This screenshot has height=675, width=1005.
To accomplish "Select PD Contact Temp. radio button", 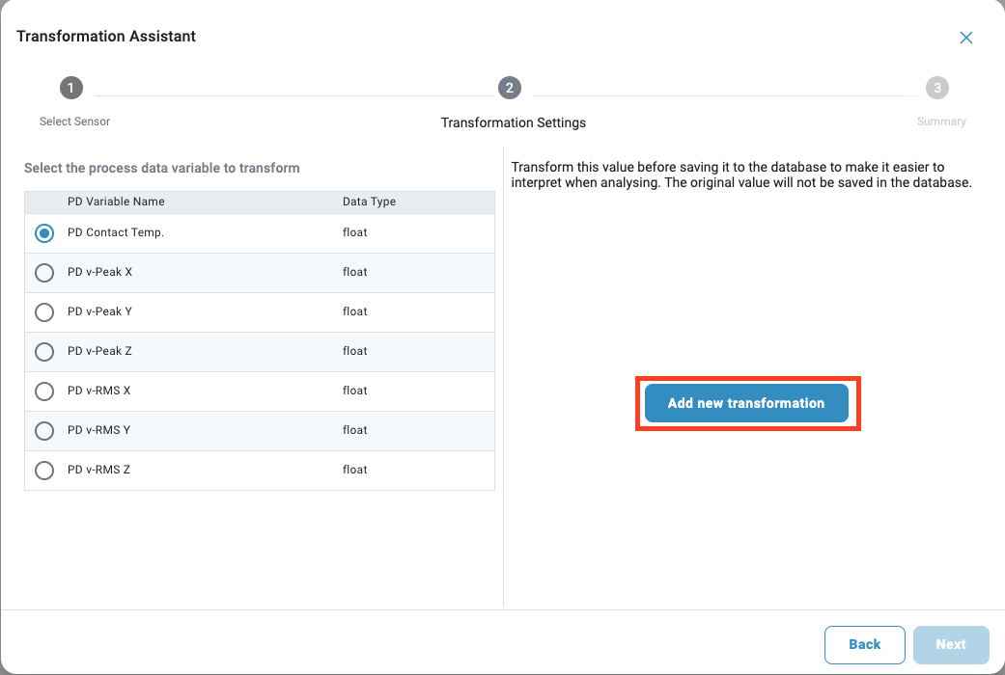I will click(44, 233).
